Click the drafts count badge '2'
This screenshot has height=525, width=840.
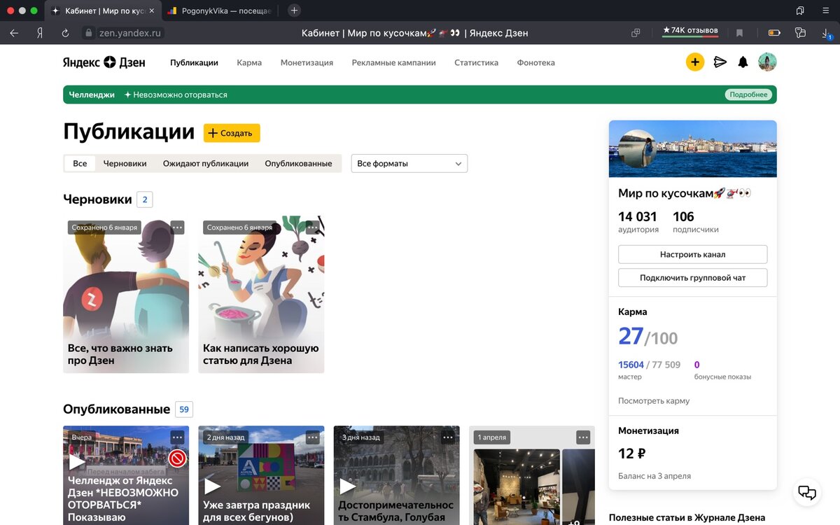pos(145,199)
